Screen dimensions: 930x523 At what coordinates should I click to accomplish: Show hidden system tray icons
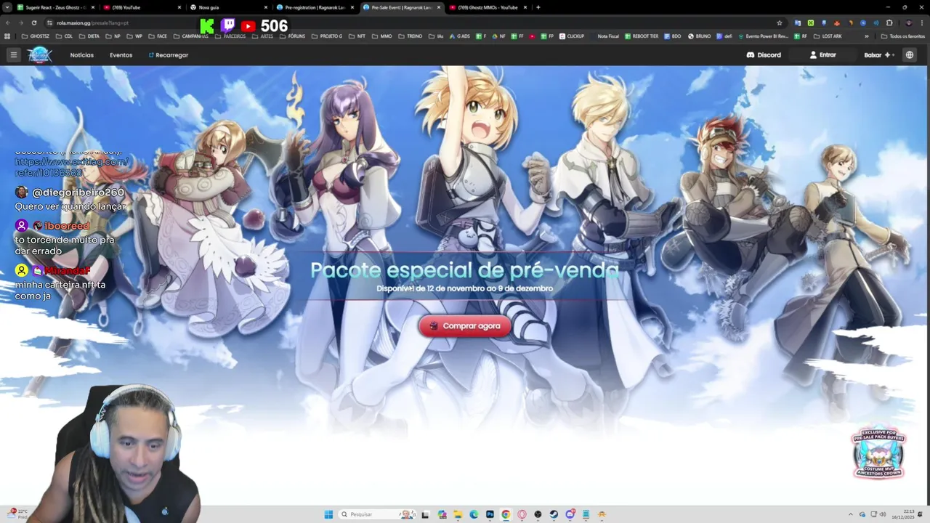(x=851, y=514)
